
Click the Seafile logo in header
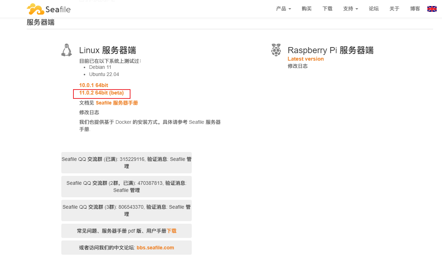tap(48, 9)
